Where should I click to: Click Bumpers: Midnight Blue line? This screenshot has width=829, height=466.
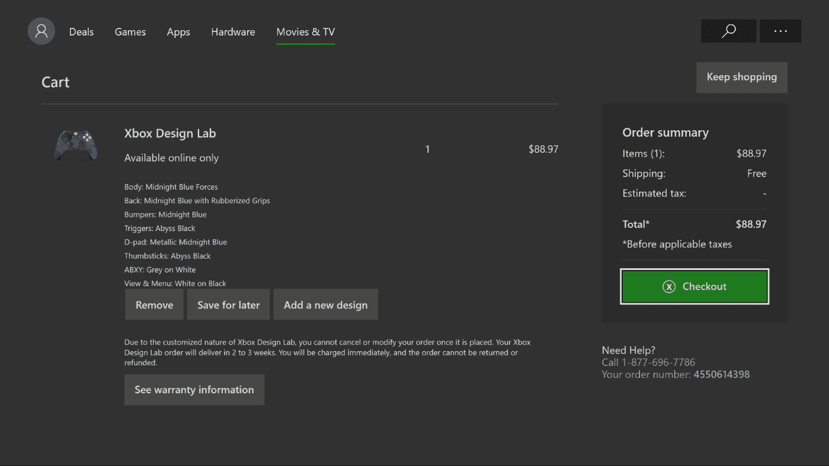coord(165,214)
